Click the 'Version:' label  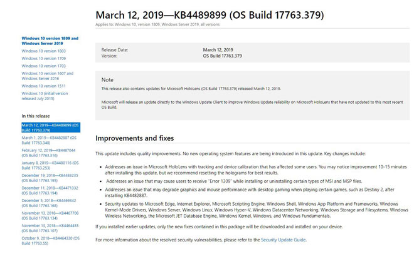click(109, 56)
